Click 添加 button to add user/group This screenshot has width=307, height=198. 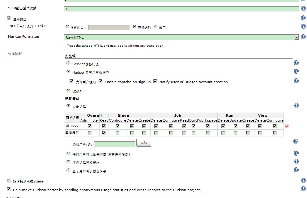tap(144, 143)
